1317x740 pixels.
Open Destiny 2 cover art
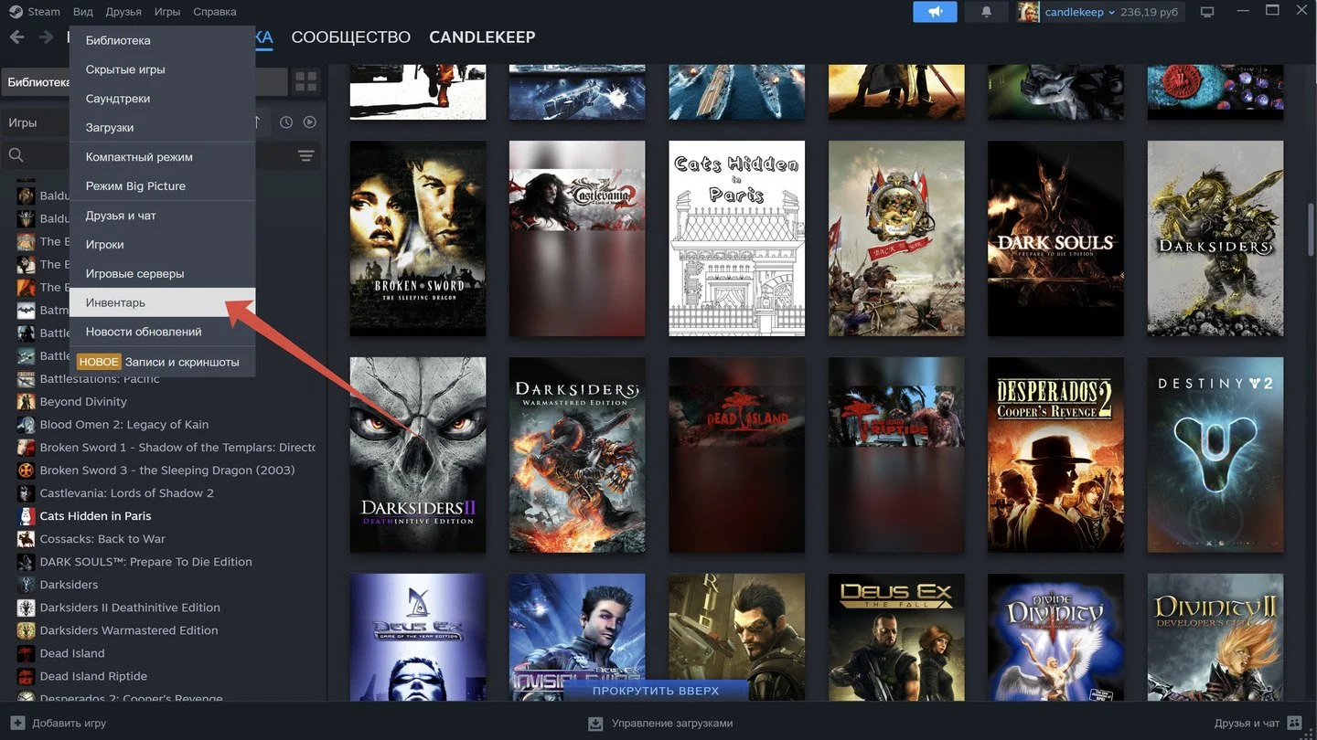point(1215,455)
